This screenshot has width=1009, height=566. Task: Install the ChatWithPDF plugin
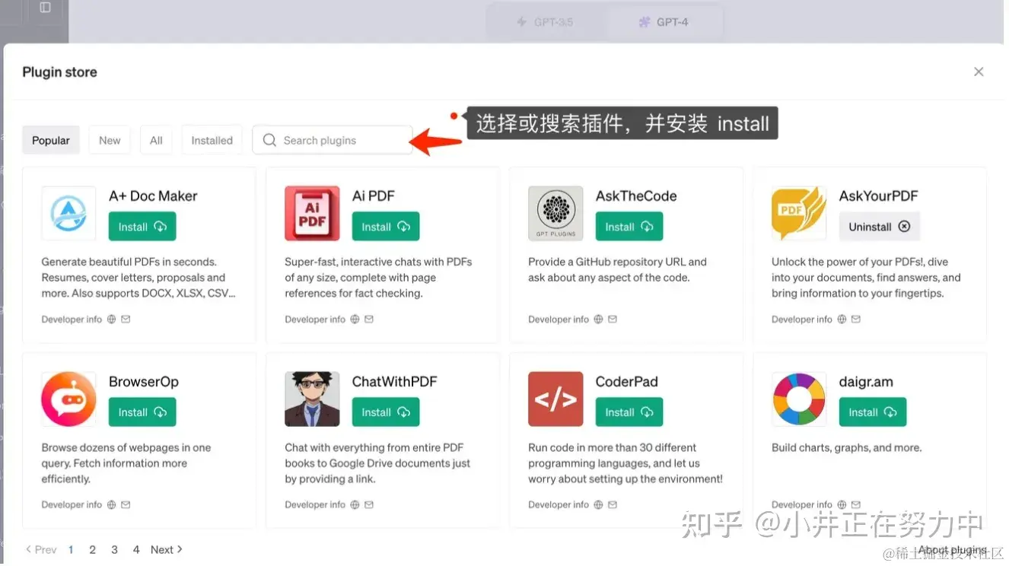(x=386, y=412)
